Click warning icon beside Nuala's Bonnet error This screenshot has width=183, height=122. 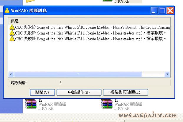point(12,27)
